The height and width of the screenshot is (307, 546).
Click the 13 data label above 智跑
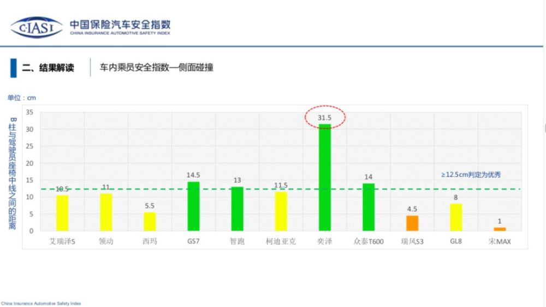[237, 180]
